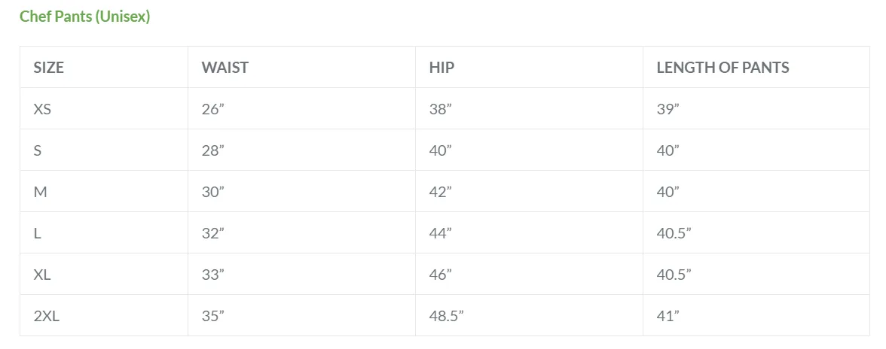Select the SIZE column header
The image size is (886, 349).
(x=48, y=68)
